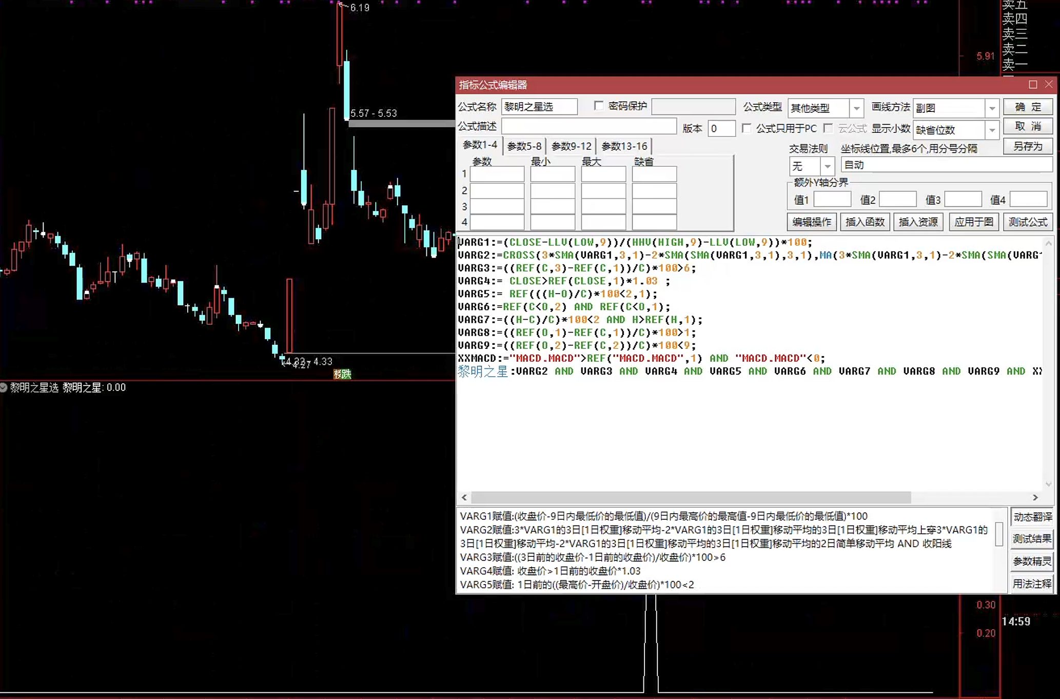Click the VARG1 line in the code editor
The height and width of the screenshot is (699, 1060).
click(635, 242)
